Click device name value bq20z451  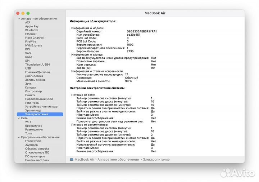(133, 35)
